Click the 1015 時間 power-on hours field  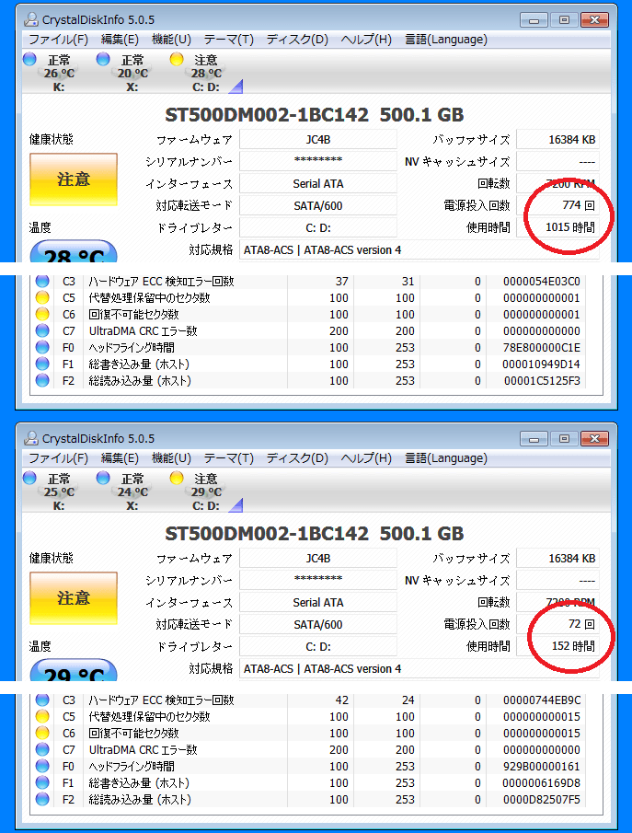pyautogui.click(x=557, y=227)
